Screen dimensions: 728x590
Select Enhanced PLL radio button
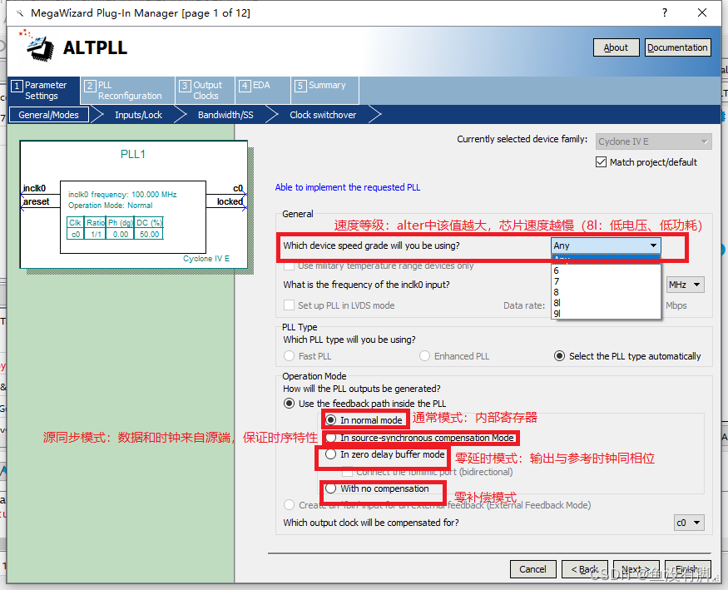pos(424,356)
